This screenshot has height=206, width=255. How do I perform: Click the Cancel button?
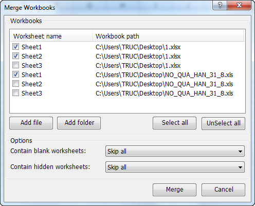coord(224,190)
